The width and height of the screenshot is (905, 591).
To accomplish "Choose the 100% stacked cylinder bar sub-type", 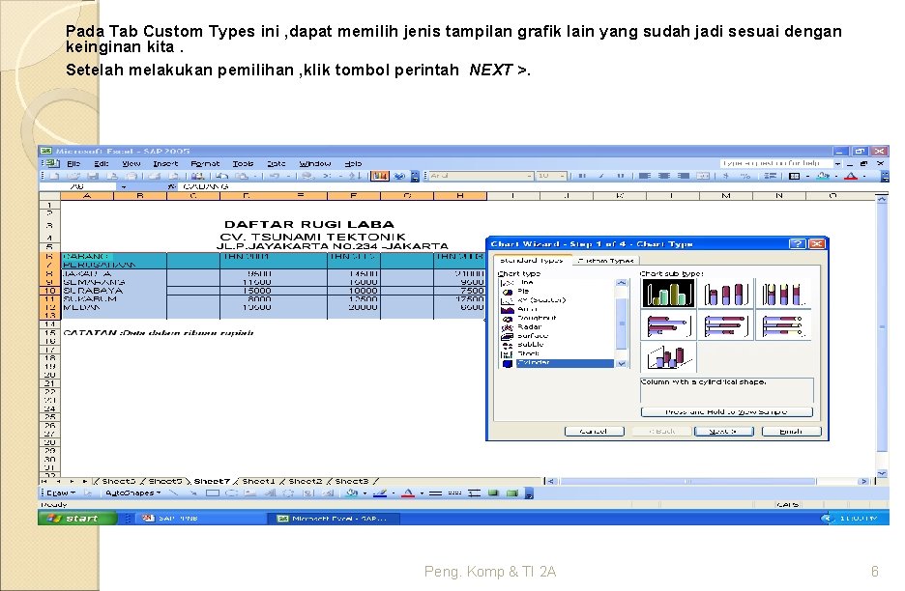I will click(x=783, y=325).
